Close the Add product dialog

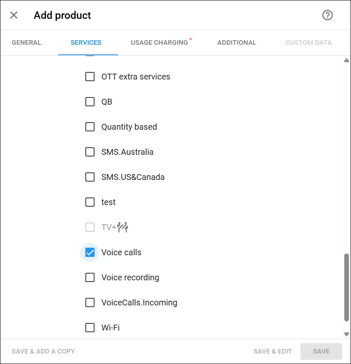click(14, 15)
